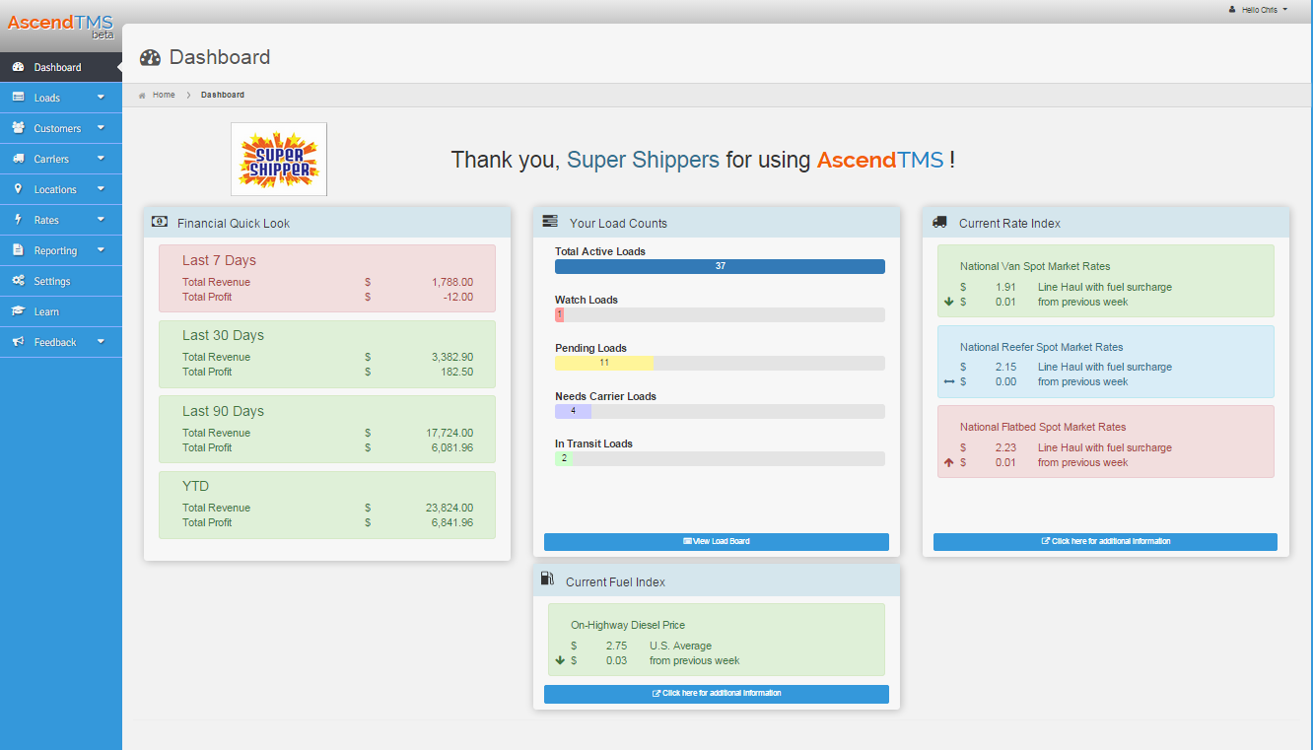Viewport: 1313px width, 750px height.
Task: Click the YTD heading
Action: [x=195, y=487]
